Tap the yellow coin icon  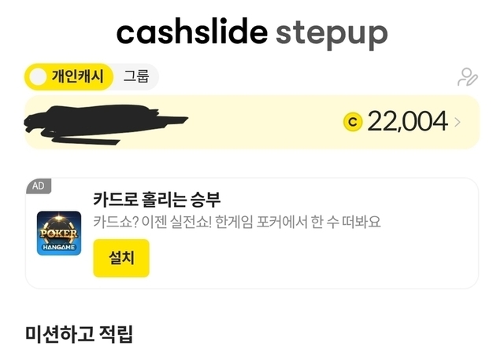click(353, 121)
